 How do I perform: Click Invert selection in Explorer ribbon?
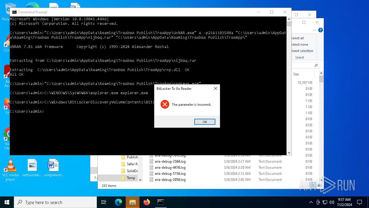(302, 51)
